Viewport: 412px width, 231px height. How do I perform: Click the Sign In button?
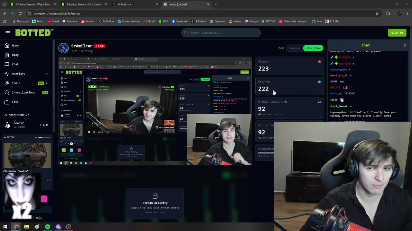[397, 33]
